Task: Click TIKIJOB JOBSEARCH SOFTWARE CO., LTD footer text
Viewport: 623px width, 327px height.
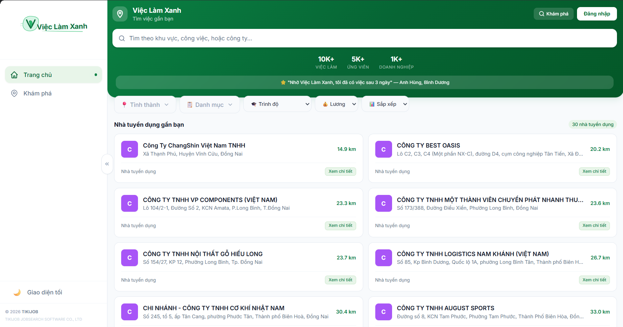Action: point(44,319)
